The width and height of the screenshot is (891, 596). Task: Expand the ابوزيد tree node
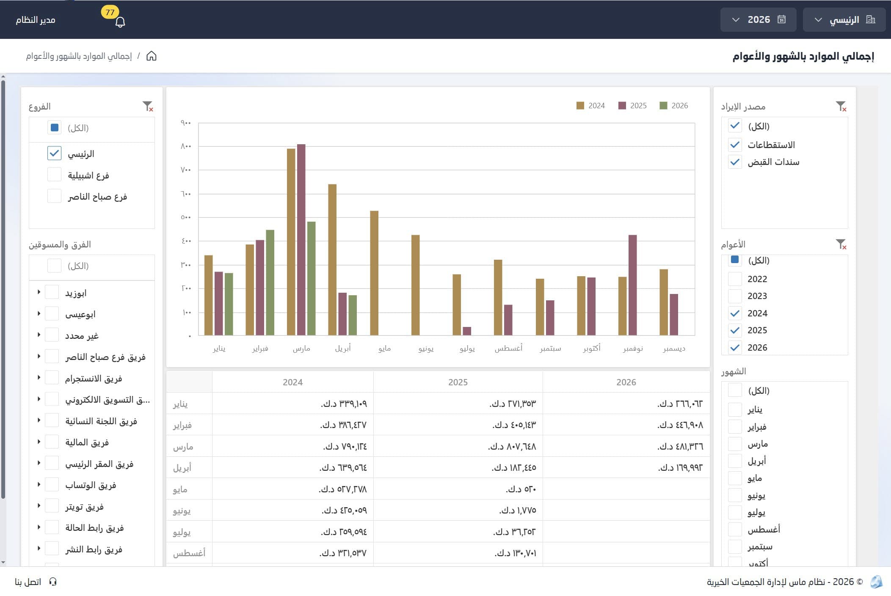(x=39, y=292)
